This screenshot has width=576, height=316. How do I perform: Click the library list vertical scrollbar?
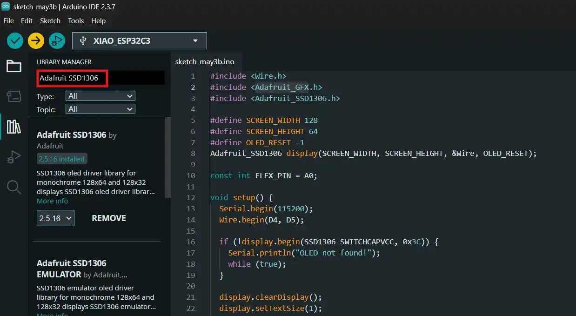[x=168, y=158]
